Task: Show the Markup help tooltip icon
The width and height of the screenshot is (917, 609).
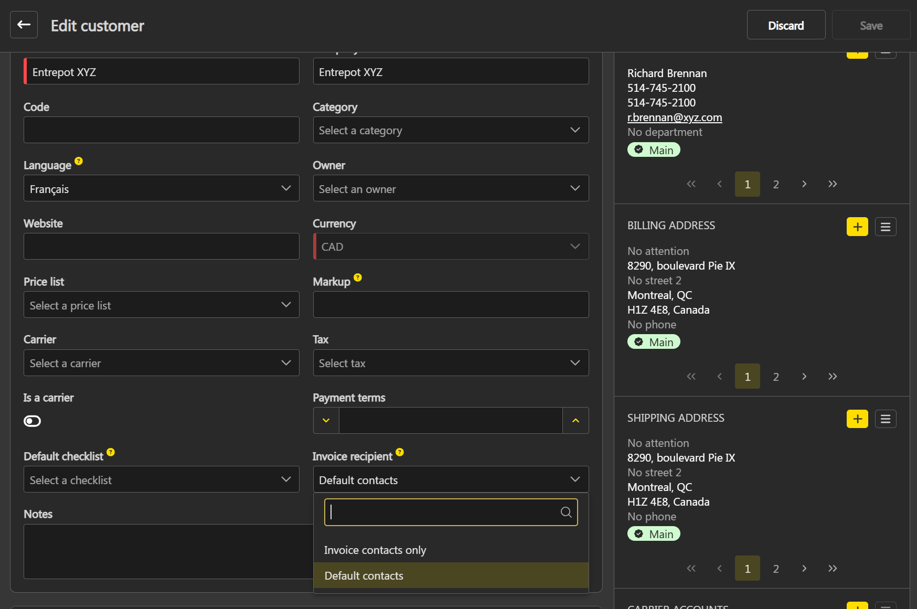Action: point(358,277)
